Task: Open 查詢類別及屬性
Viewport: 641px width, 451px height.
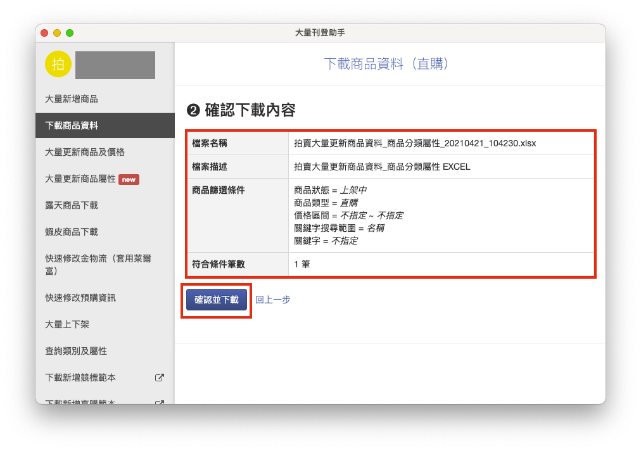Action: [x=76, y=351]
